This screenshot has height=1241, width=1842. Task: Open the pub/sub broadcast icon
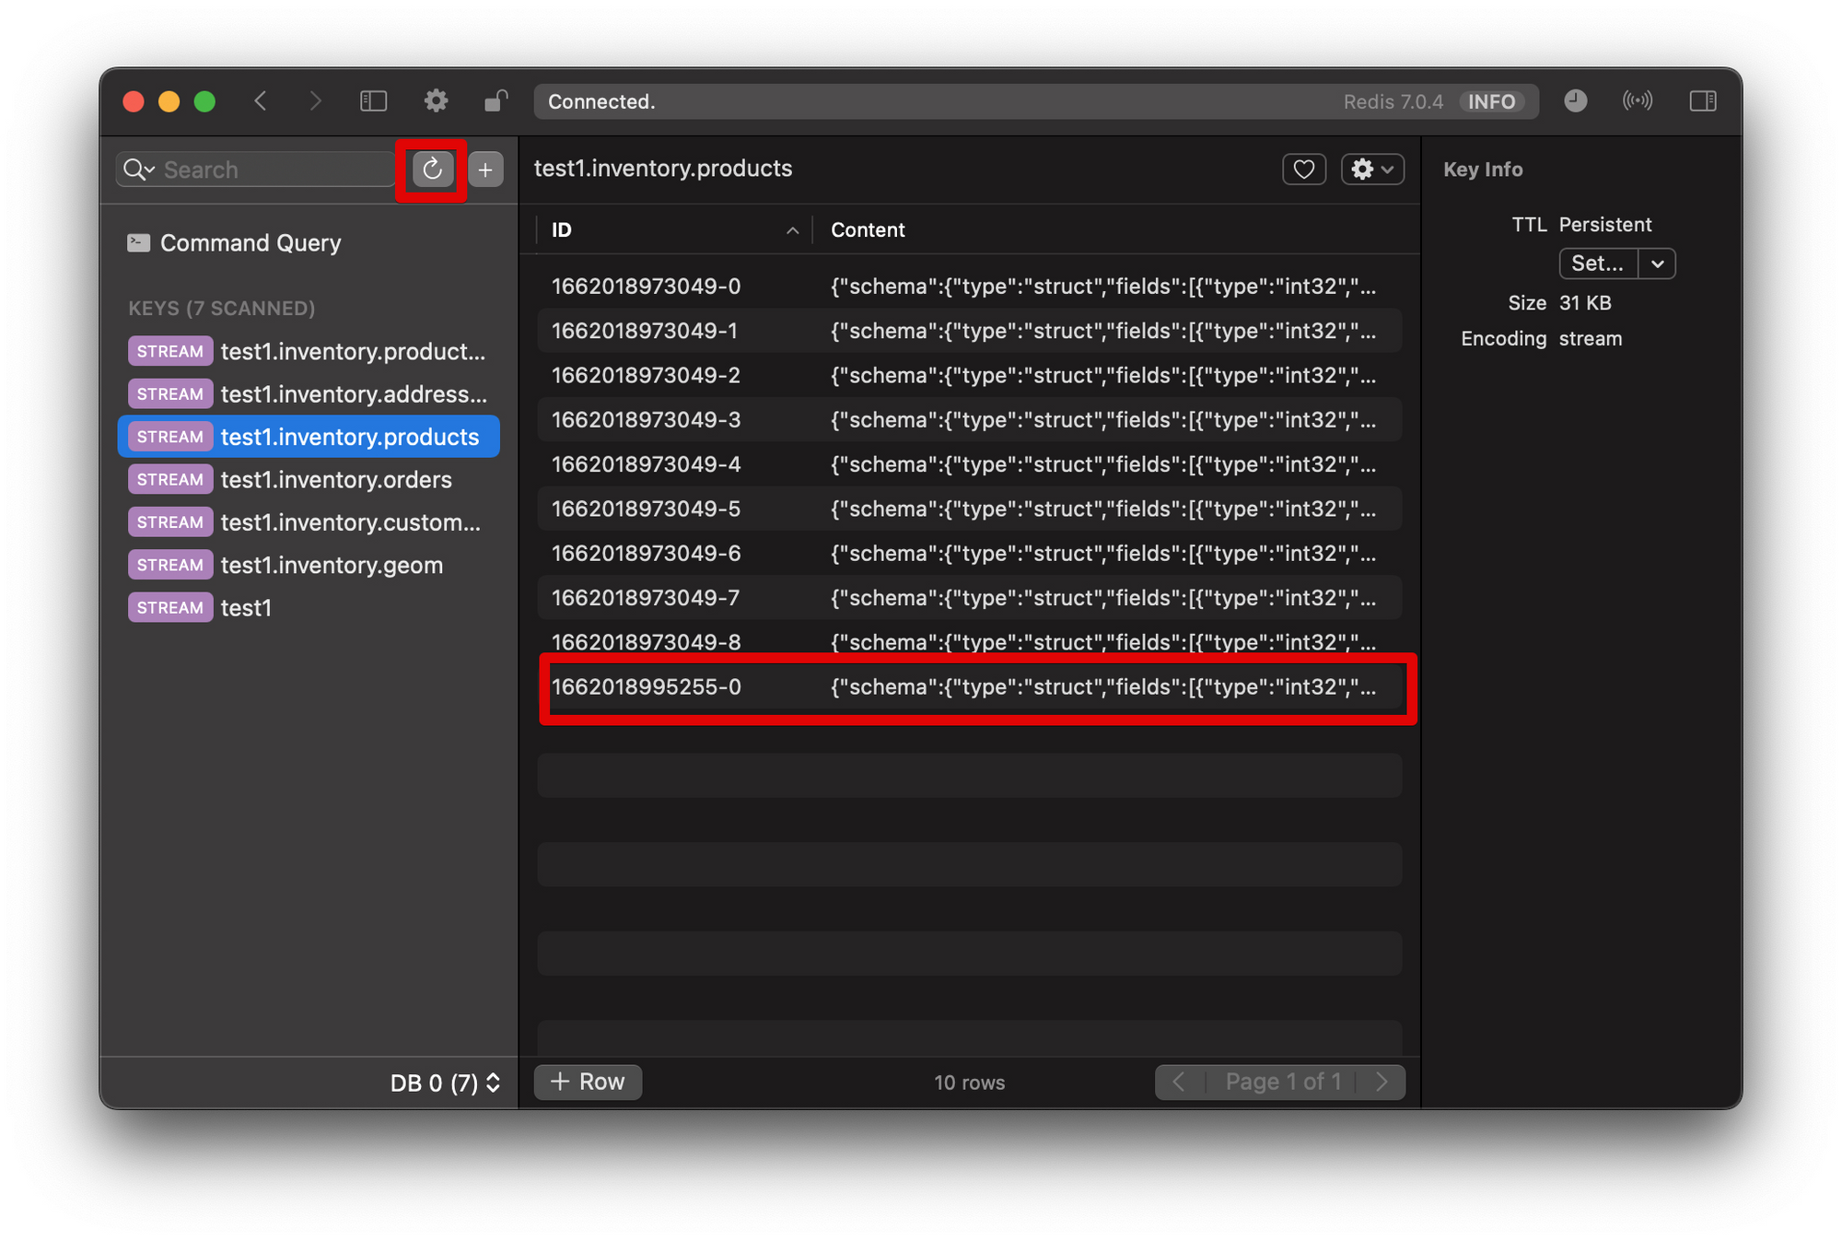(1637, 101)
